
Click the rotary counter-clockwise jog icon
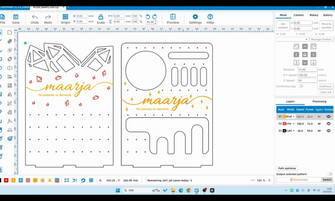296,46
